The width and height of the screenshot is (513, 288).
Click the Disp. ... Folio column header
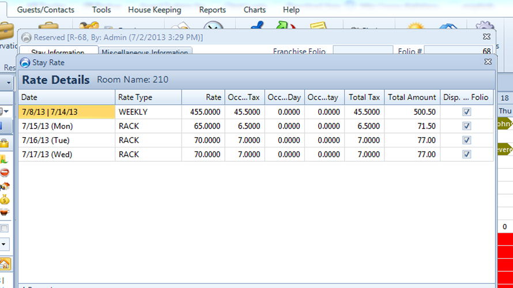click(x=466, y=97)
